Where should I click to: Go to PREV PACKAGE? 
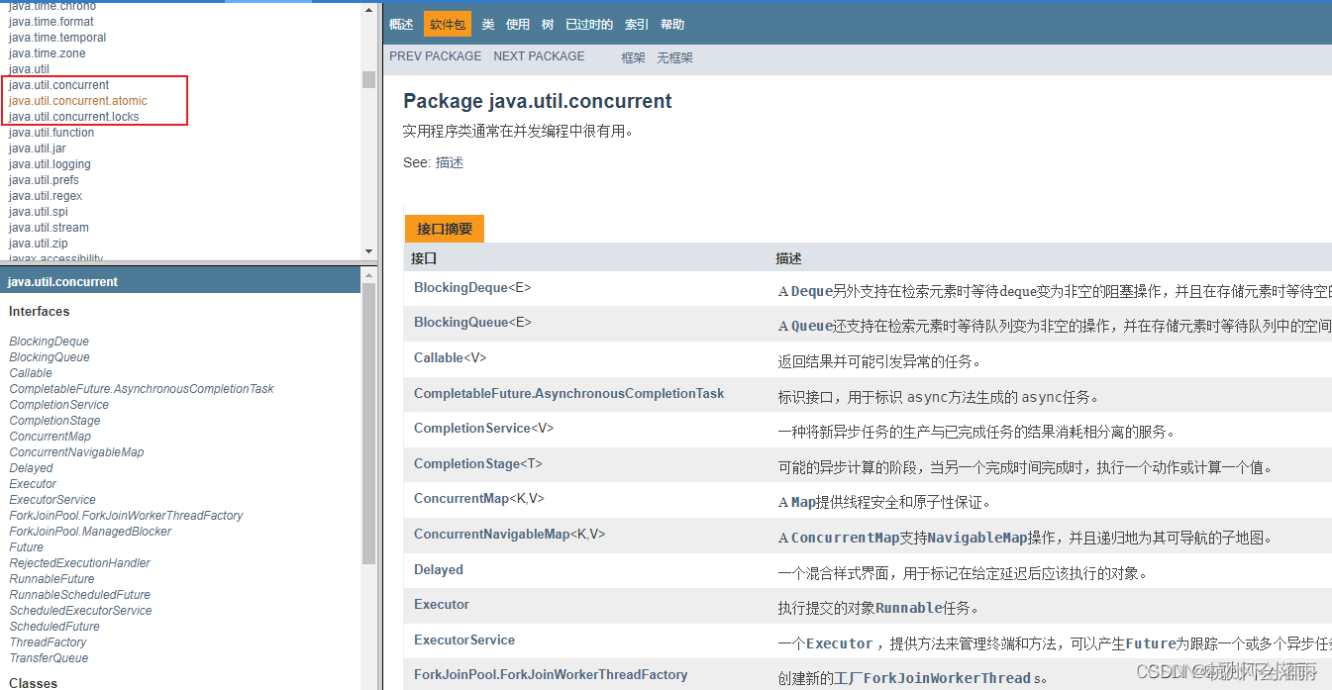436,56
